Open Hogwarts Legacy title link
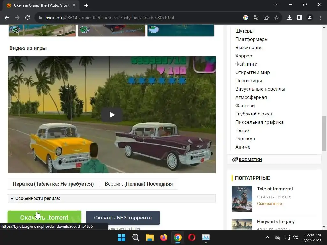This screenshot has height=245, width=327. click(276, 222)
